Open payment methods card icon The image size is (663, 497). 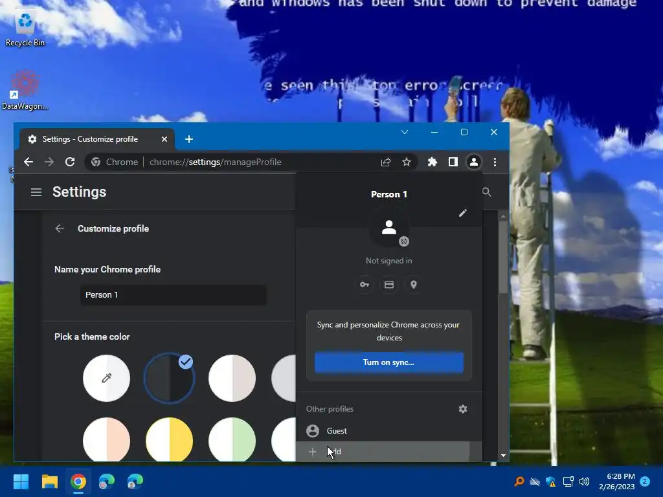[389, 285]
